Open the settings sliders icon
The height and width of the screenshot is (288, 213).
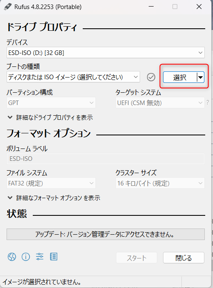pos(40,256)
